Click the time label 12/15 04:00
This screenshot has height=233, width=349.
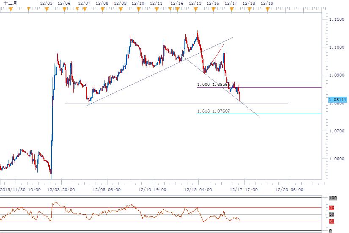pos(198,190)
